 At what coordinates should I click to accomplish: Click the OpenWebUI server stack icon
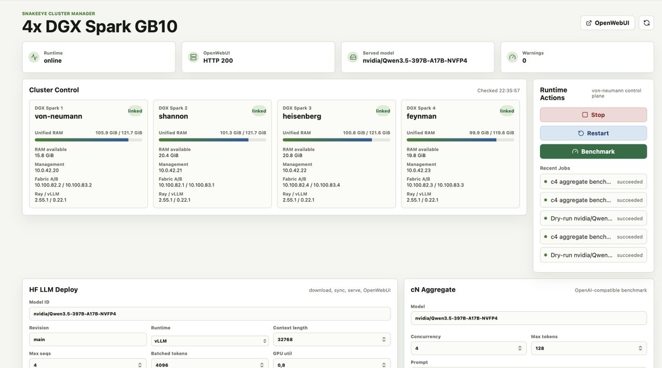click(x=193, y=57)
